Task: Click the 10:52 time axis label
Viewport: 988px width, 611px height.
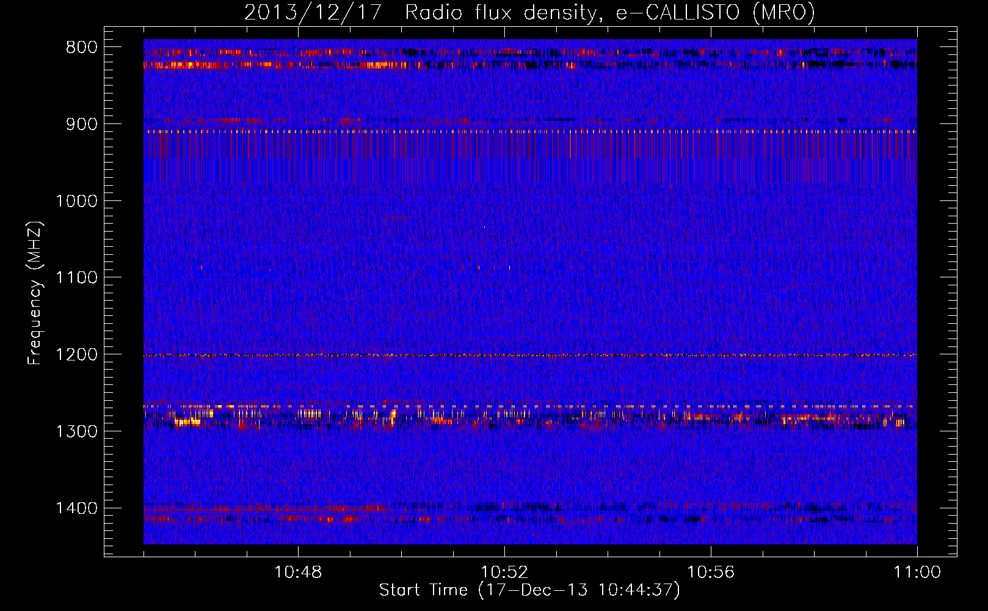Action: coord(504,573)
